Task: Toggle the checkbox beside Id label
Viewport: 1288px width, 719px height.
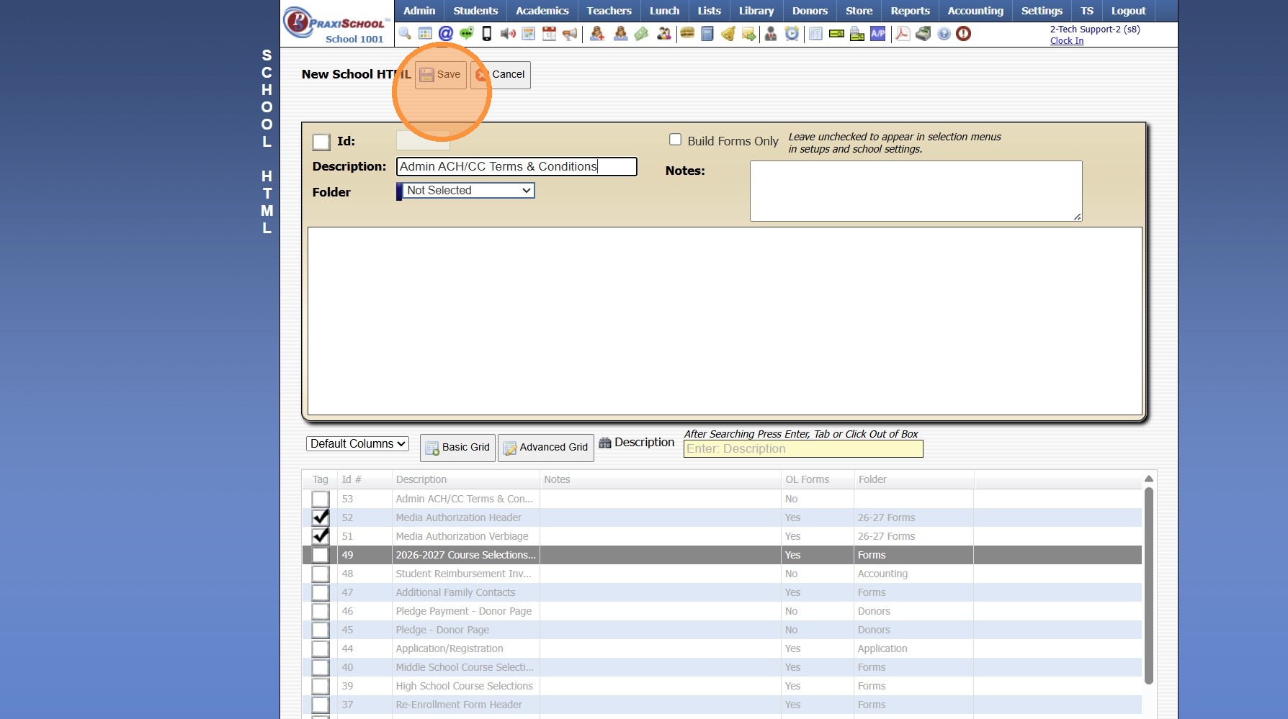Action: (321, 142)
